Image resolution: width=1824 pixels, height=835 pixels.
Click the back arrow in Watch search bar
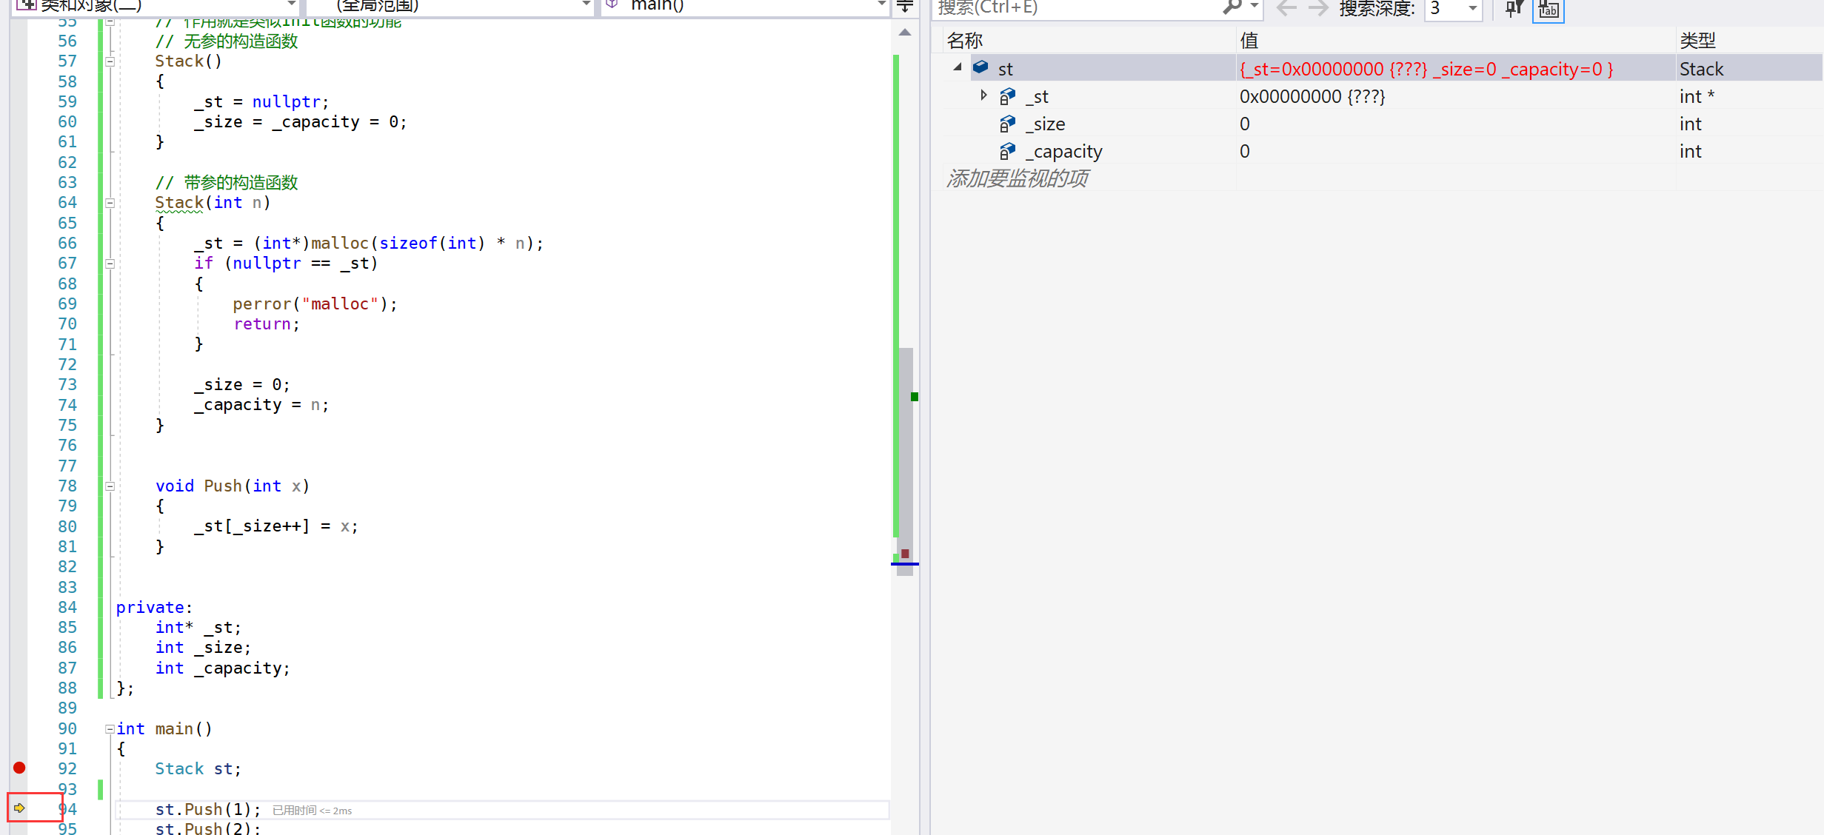pyautogui.click(x=1286, y=8)
